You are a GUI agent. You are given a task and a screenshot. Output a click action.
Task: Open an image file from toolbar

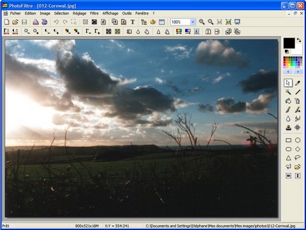click(x=15, y=22)
